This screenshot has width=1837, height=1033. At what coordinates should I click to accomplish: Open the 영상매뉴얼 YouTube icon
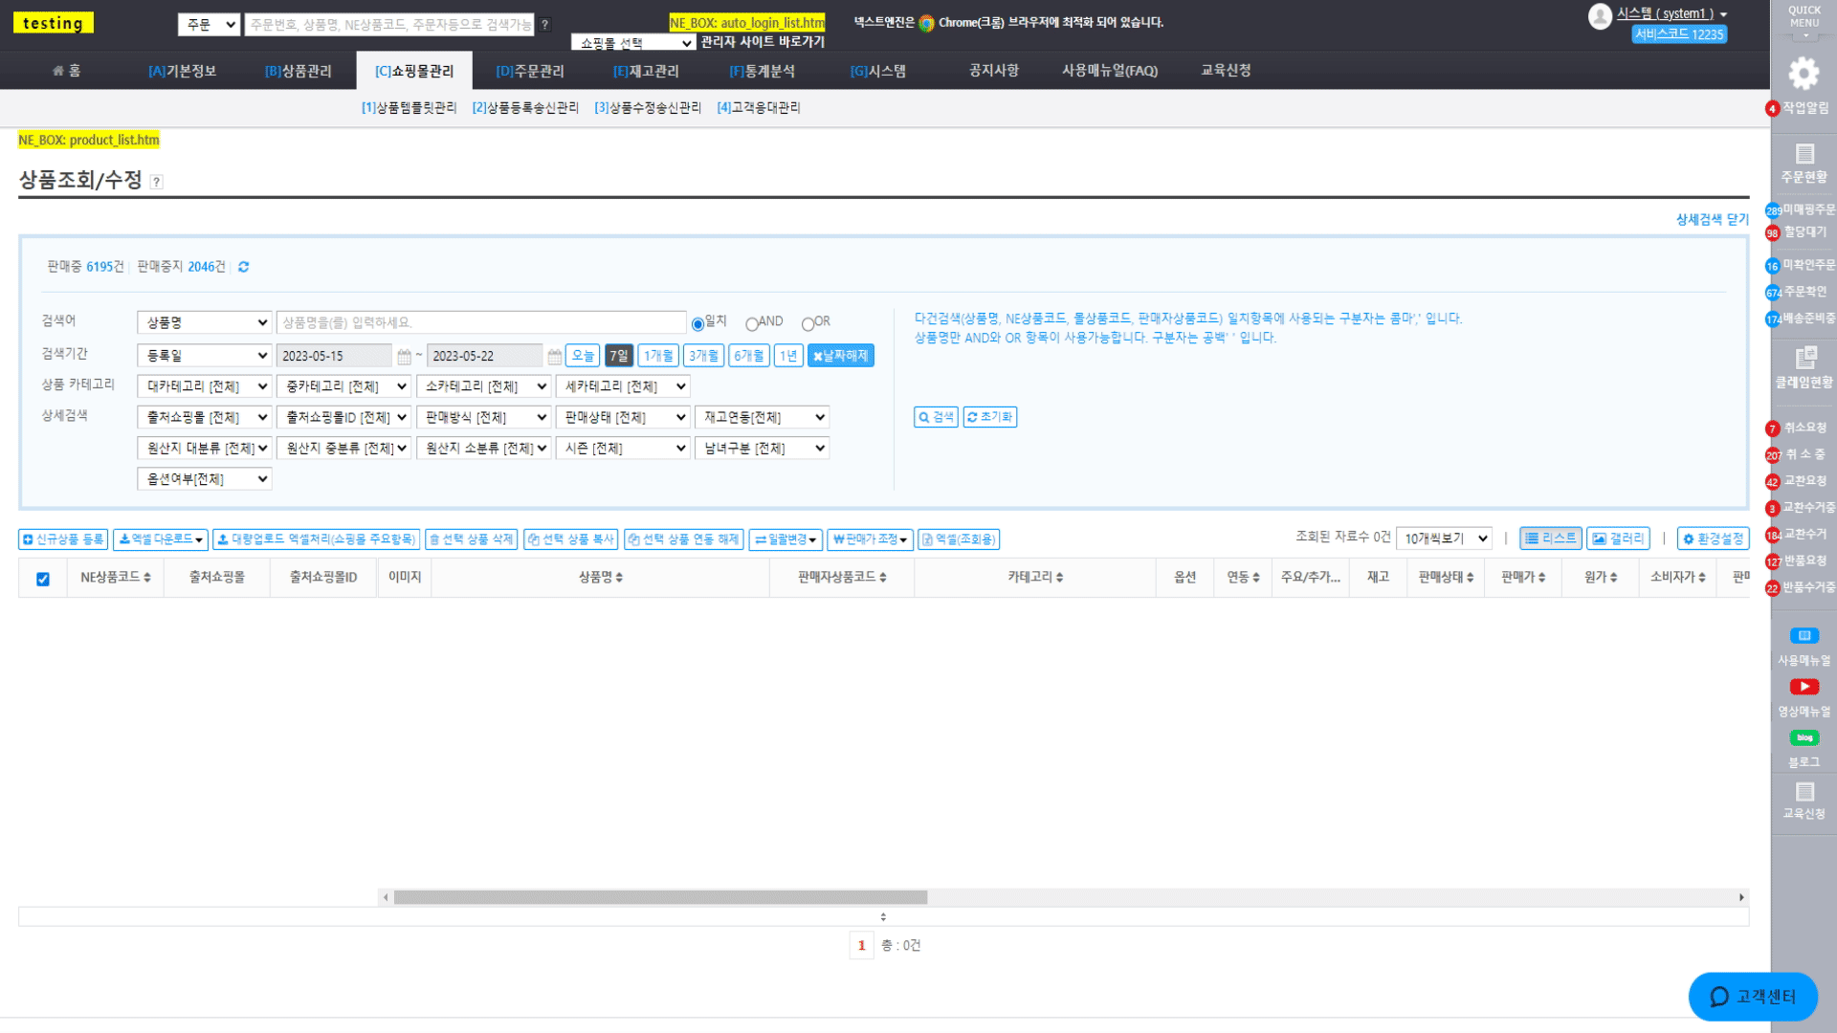point(1804,687)
